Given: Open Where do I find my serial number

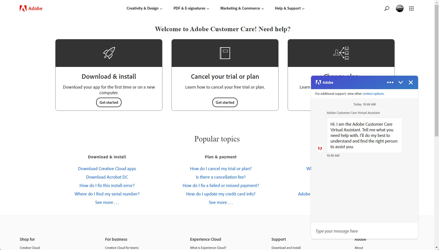Looking at the screenshot, I should point(107,194).
